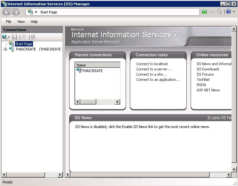Open the dropdown arrow next to Help icon

(x=234, y=11)
